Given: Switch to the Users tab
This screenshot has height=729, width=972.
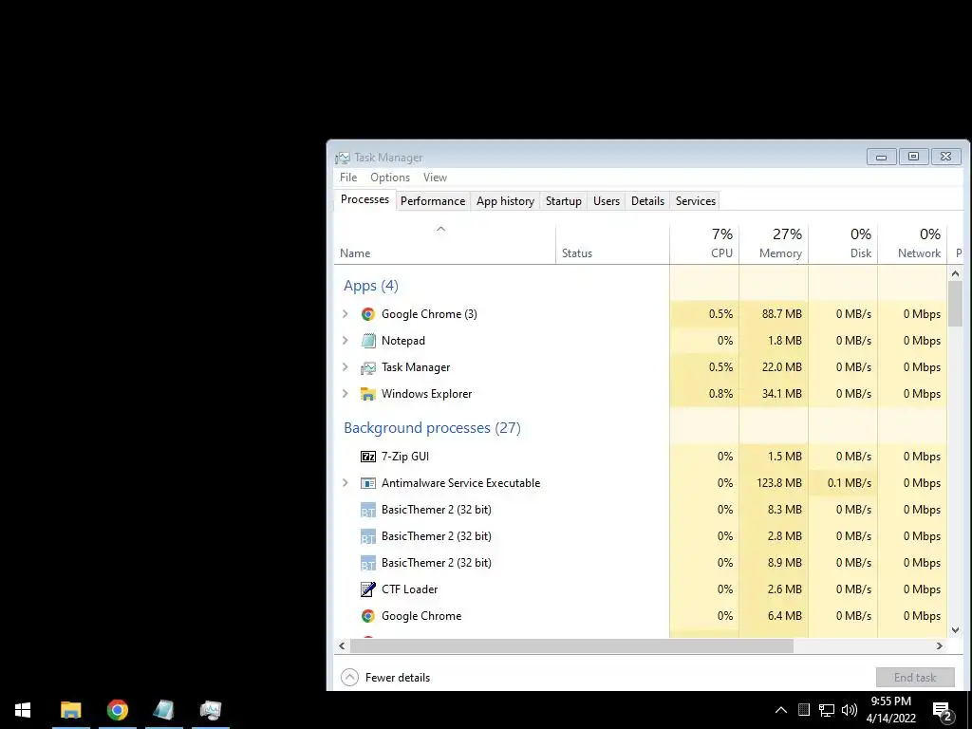Looking at the screenshot, I should 607,201.
